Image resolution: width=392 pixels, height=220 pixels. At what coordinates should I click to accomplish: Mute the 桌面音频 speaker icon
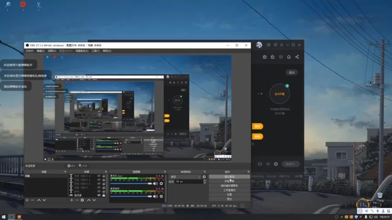click(x=155, y=197)
